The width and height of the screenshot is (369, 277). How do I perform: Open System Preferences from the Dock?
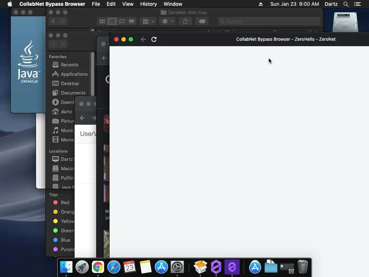pos(177,267)
